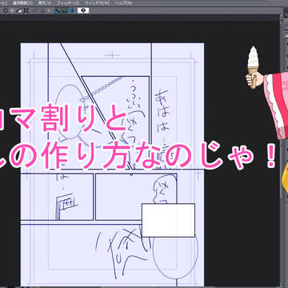
Task: Open the ウィンドウ(W) menu
Action: coord(97,3)
